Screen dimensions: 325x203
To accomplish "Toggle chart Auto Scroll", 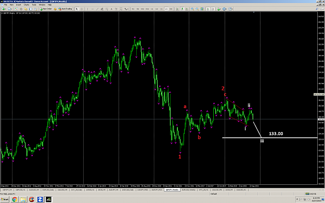I will click(x=207, y=9).
